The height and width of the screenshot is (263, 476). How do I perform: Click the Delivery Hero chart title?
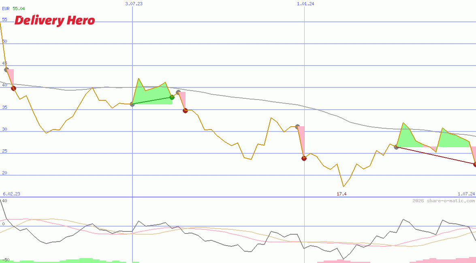(55, 20)
